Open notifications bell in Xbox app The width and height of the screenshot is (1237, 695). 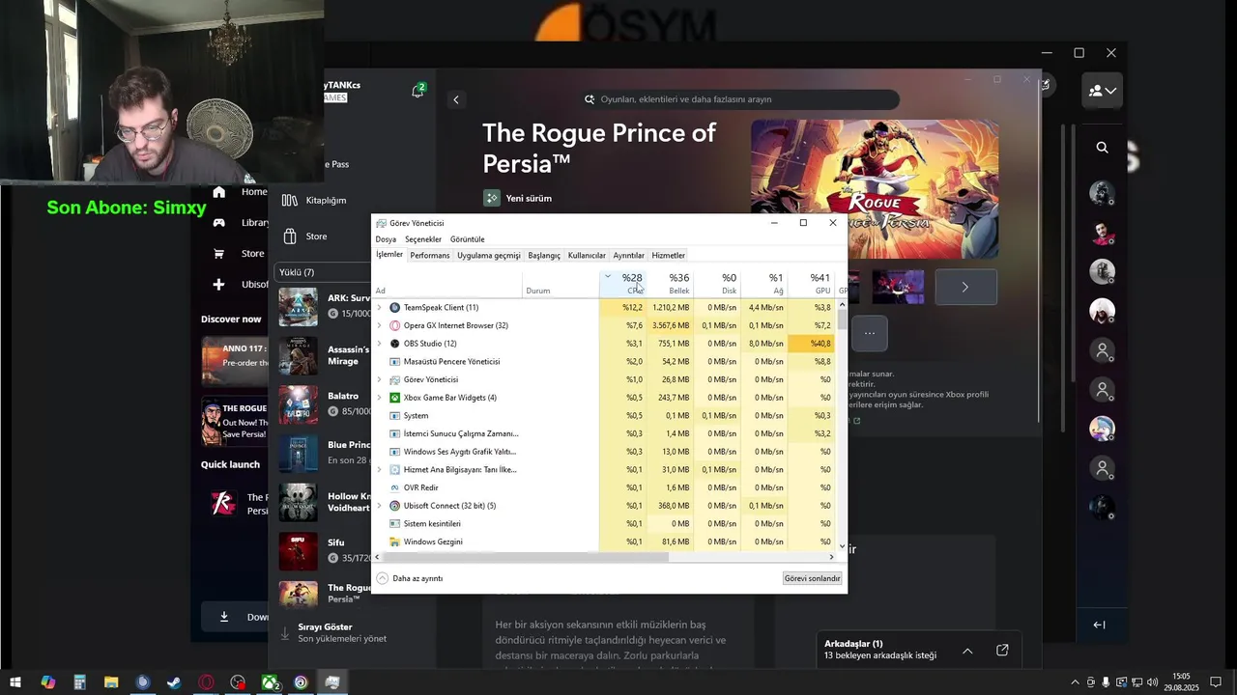pyautogui.click(x=417, y=91)
